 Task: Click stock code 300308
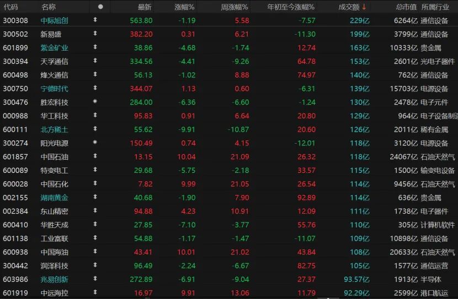(x=15, y=21)
